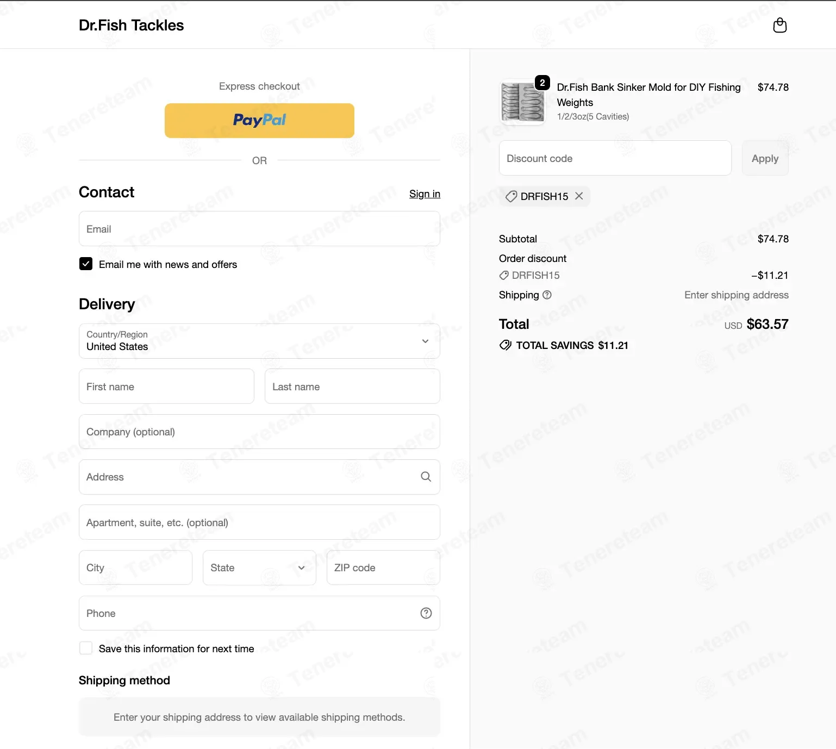This screenshot has height=749, width=836.
Task: Click the DRFISH15 applied code tag icon
Action: 511,196
